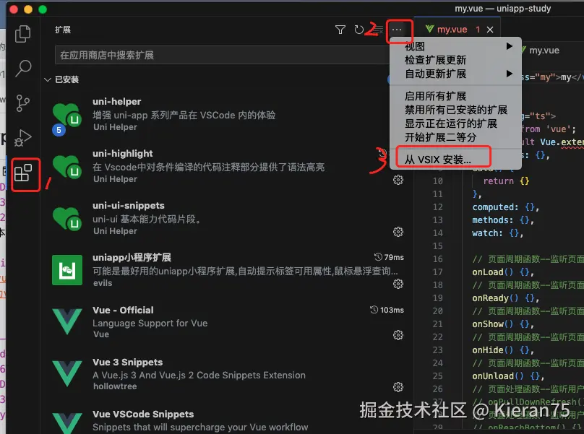
Task: Click the macOS yellow minimize window button
Action: click(x=28, y=9)
